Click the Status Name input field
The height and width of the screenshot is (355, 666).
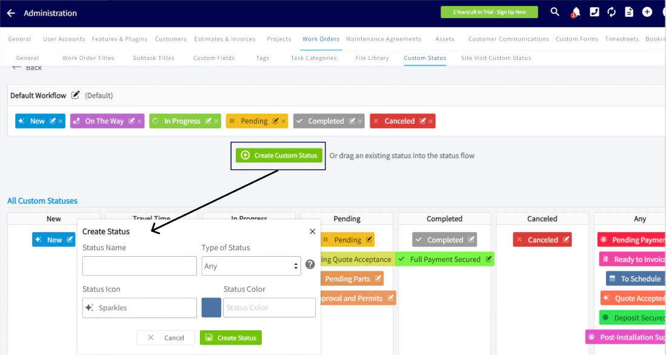(x=139, y=266)
